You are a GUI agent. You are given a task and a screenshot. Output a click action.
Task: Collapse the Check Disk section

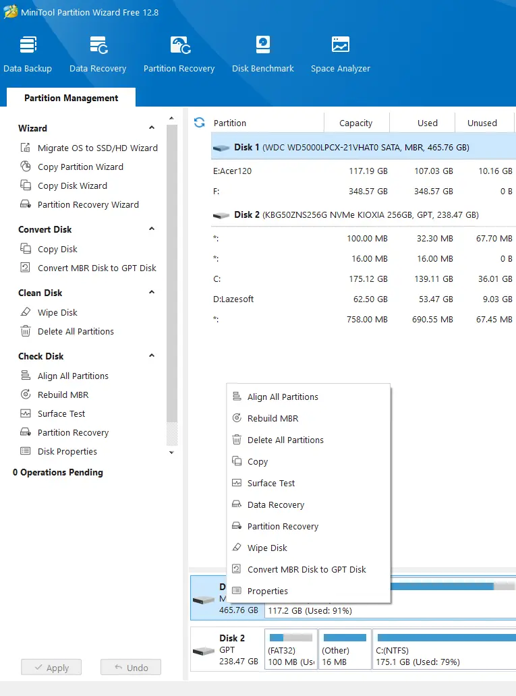coord(151,356)
